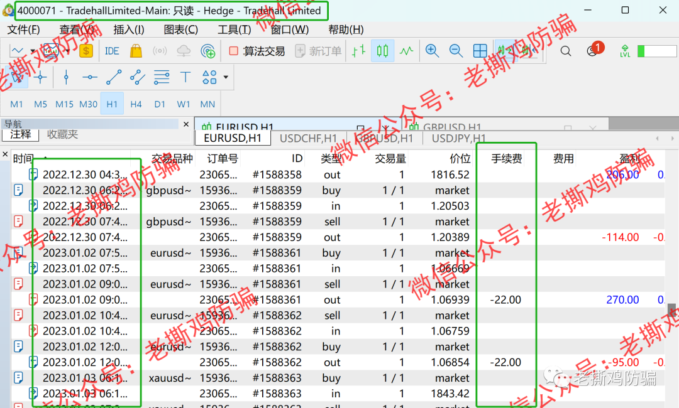Close the 导航 navigator panel
Screen dimensions: 679x408
point(186,124)
